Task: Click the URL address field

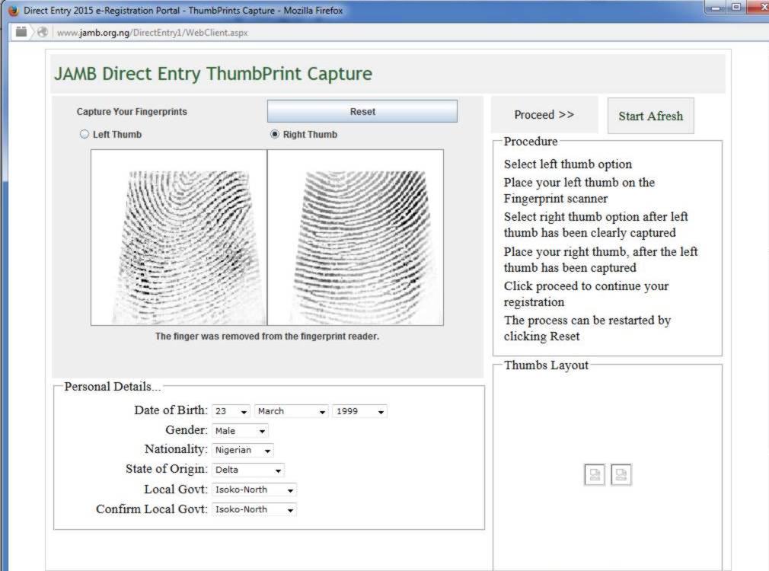Action: (152, 33)
